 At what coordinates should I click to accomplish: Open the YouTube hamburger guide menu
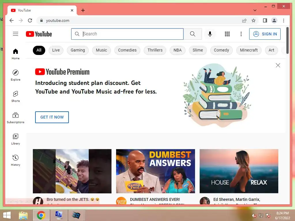click(x=16, y=34)
